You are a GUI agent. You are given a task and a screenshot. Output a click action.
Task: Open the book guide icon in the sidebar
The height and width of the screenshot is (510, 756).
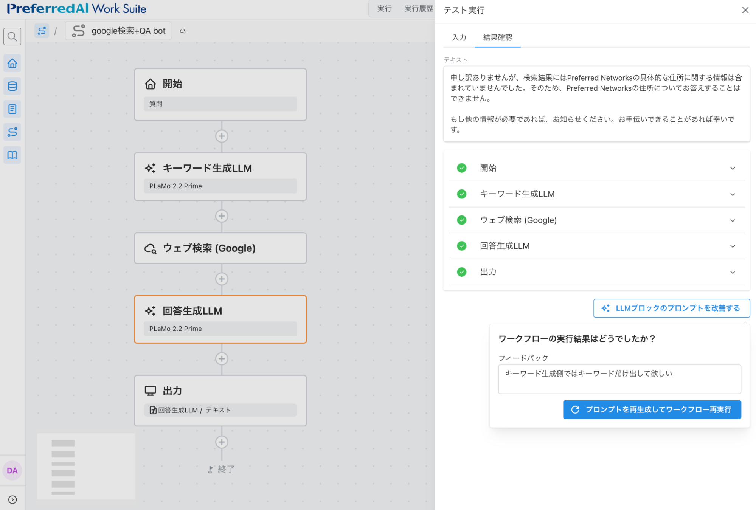(x=12, y=155)
